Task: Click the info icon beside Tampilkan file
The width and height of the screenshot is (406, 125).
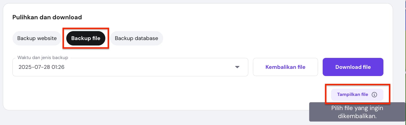Action: pyautogui.click(x=374, y=94)
